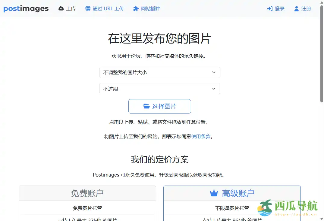Screen dimensions: 324x221
Task: Open the 使用条款 link
Action: tap(201, 136)
